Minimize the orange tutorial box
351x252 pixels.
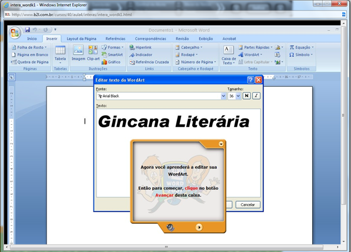tap(221, 144)
